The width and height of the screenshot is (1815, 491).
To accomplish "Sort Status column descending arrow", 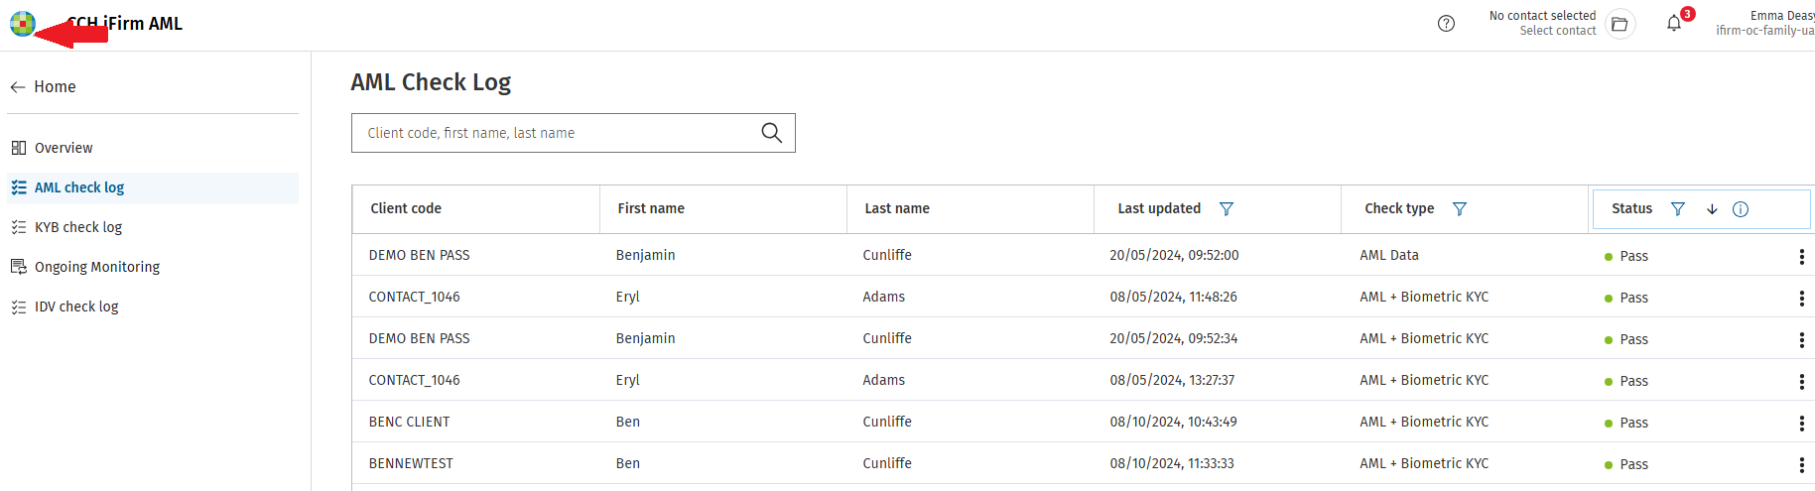I will coord(1712,208).
